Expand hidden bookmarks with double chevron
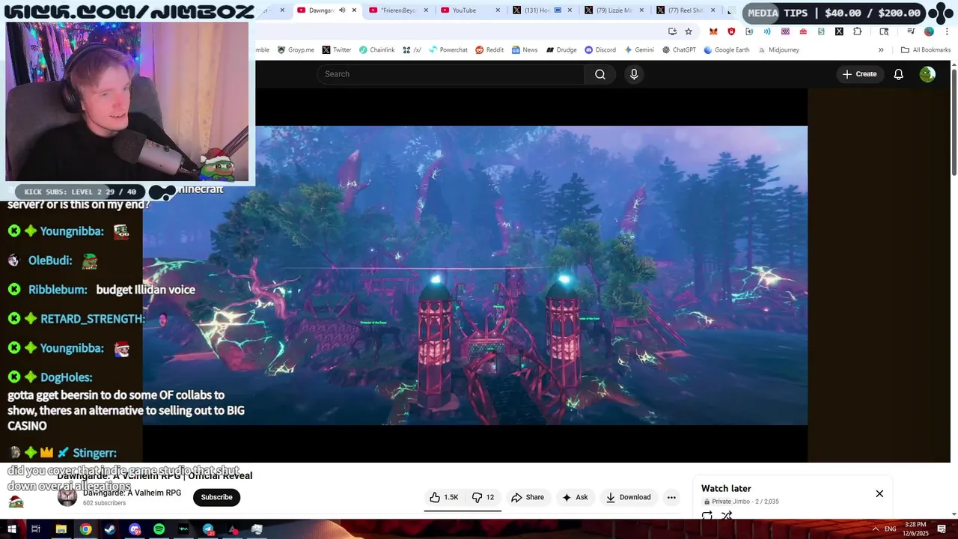Image resolution: width=958 pixels, height=539 pixels. point(881,50)
